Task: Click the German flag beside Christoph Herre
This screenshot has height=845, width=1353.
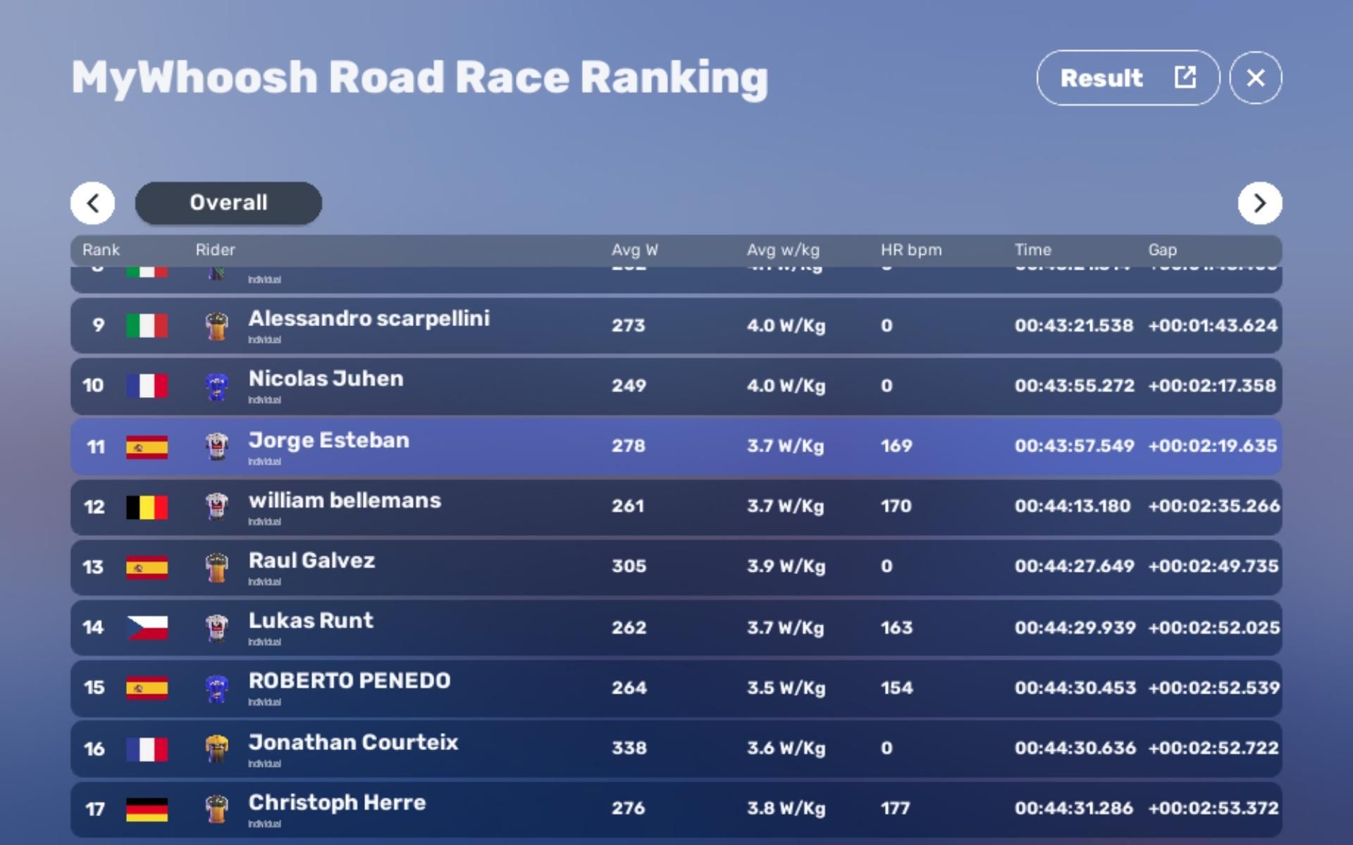Action: [x=147, y=809]
